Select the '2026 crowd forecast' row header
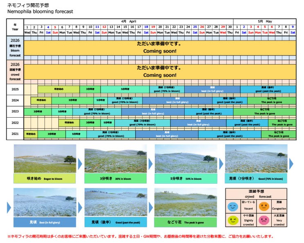Screen dimensions: 304x243 15,72
